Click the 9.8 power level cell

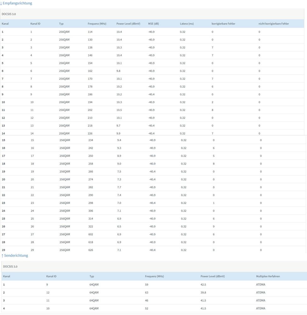pyautogui.click(x=118, y=71)
